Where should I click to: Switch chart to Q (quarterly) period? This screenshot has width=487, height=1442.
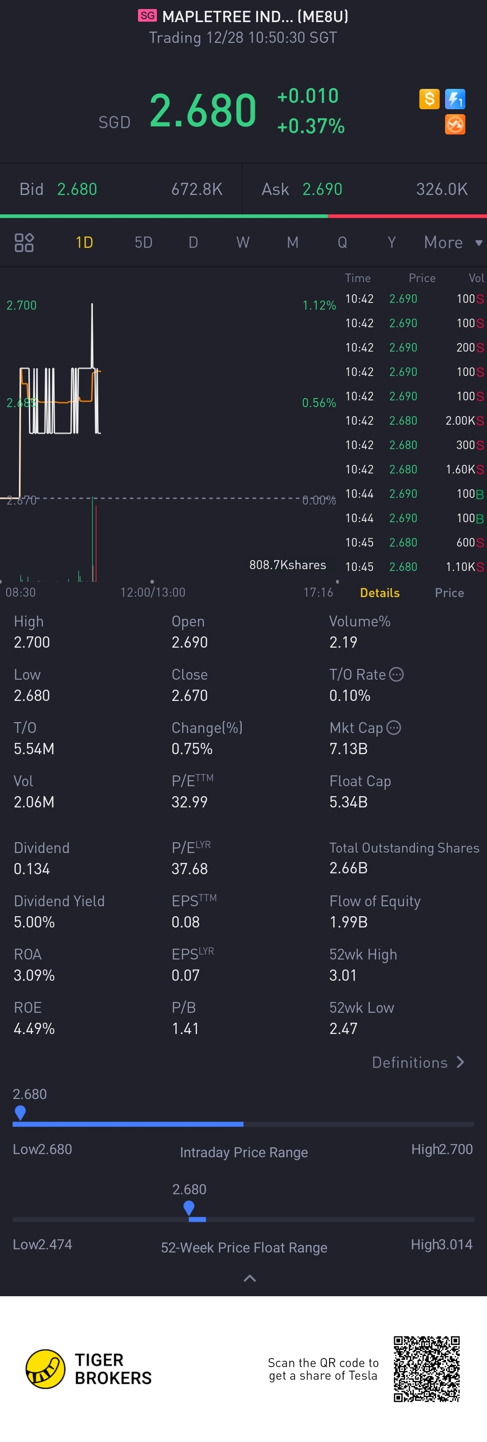(x=342, y=242)
